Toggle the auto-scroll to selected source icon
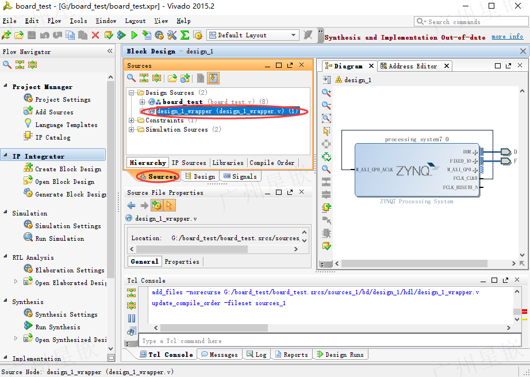The height and width of the screenshot is (377, 530). click(x=213, y=78)
